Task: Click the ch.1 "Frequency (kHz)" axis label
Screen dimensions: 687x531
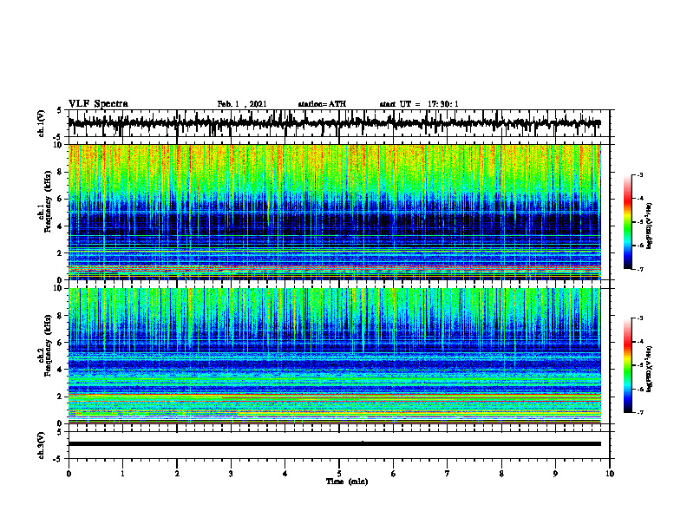Action: pyautogui.click(x=49, y=201)
